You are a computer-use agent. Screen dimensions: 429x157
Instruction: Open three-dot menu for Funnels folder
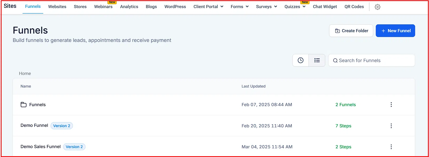click(391, 105)
